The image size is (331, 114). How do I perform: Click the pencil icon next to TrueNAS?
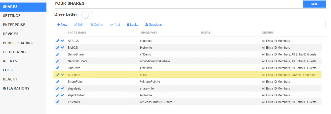pos(58,102)
